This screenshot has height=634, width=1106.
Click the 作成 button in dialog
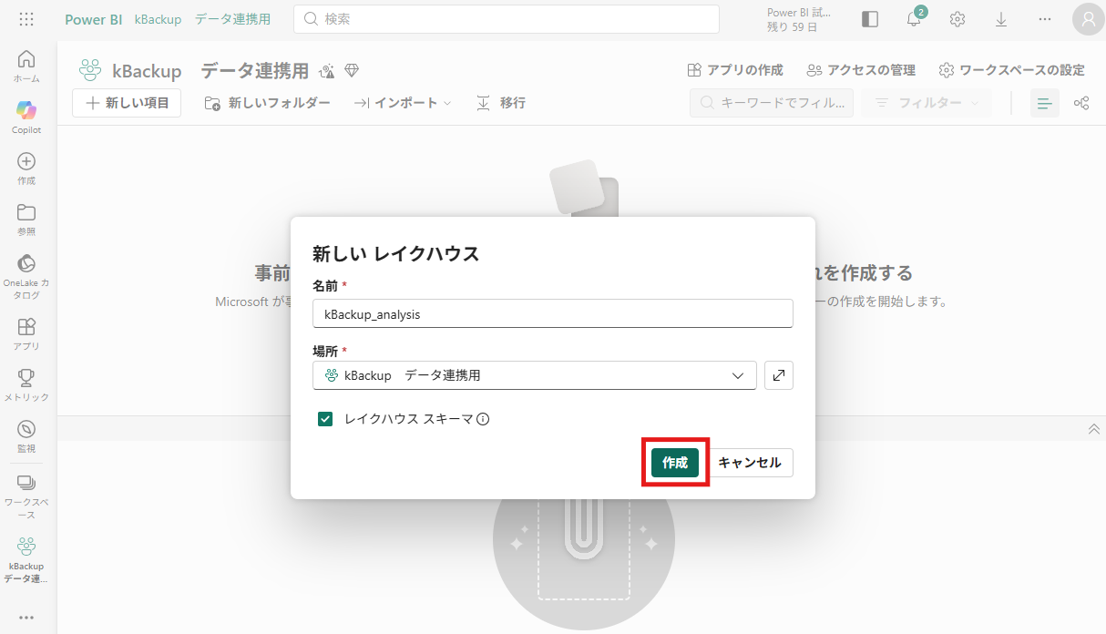pyautogui.click(x=675, y=463)
